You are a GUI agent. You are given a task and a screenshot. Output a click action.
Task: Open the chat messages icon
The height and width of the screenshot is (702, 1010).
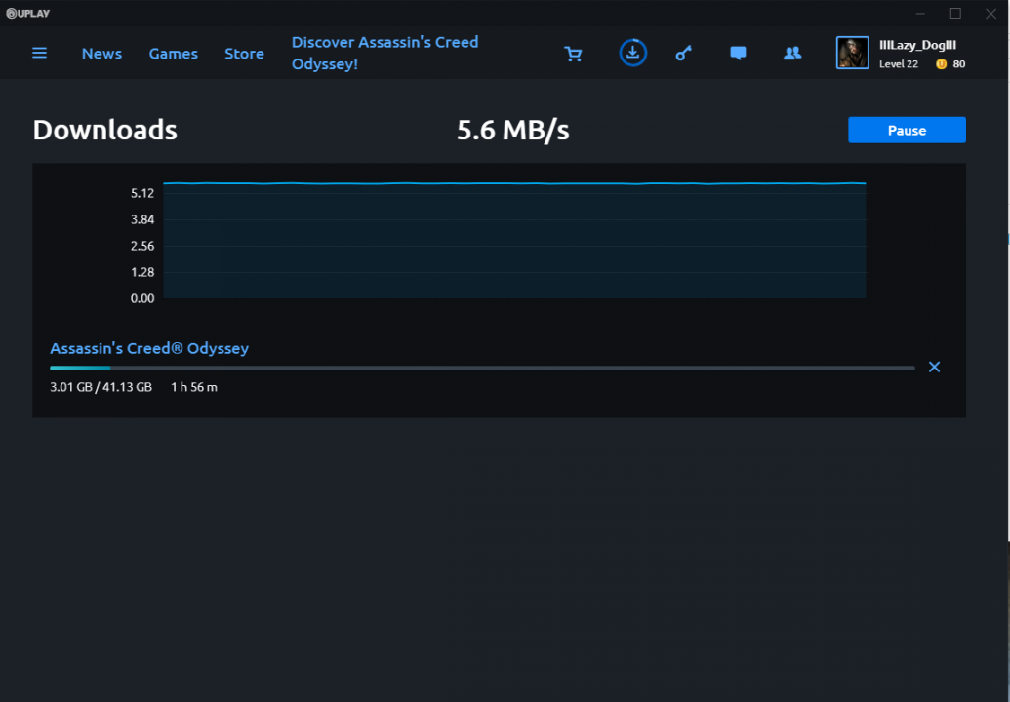pyautogui.click(x=738, y=53)
